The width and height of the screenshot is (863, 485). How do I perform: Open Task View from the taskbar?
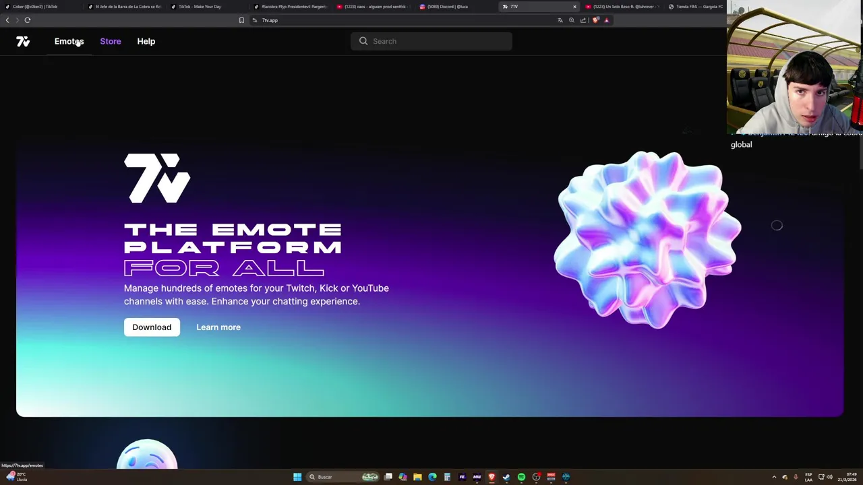coord(388,477)
